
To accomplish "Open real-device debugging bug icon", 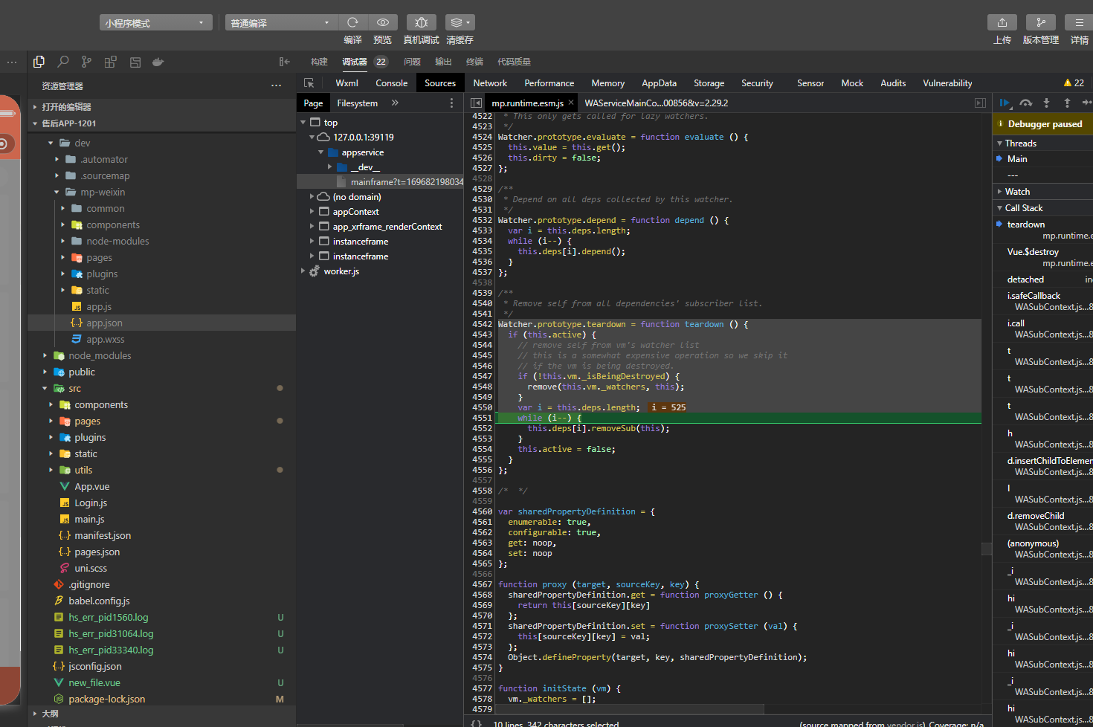I will tap(421, 22).
